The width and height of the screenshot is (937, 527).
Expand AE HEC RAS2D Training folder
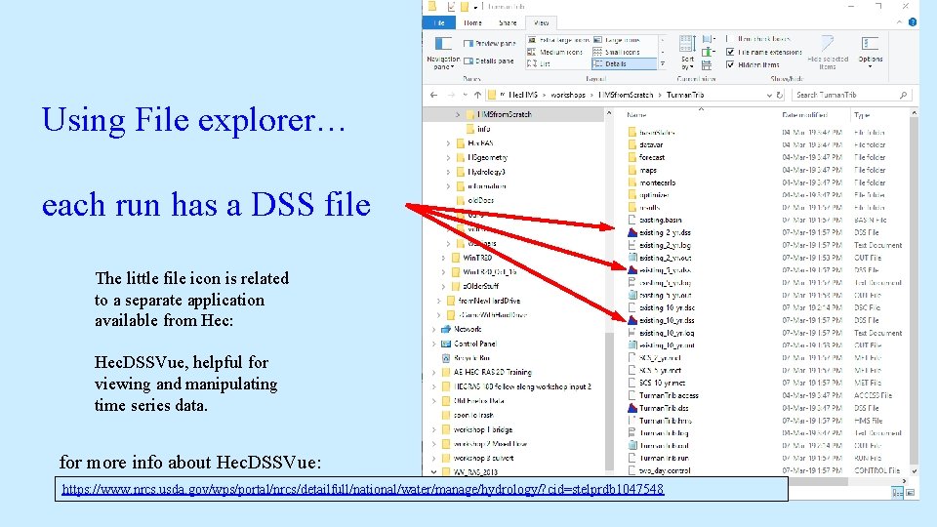(433, 372)
